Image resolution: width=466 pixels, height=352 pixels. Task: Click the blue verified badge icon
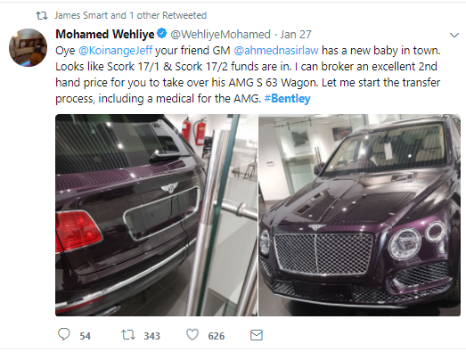[161, 33]
